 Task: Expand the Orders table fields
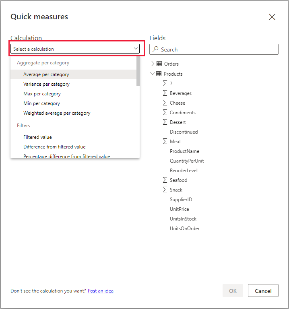[x=153, y=64]
